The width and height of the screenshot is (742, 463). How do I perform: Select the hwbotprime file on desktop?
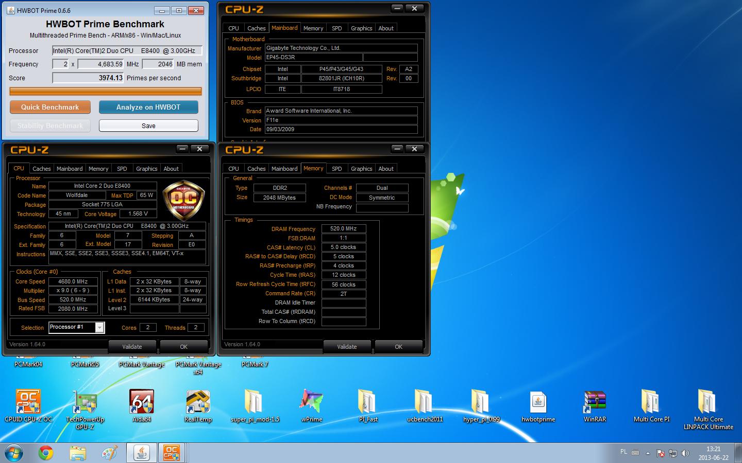pos(538,406)
